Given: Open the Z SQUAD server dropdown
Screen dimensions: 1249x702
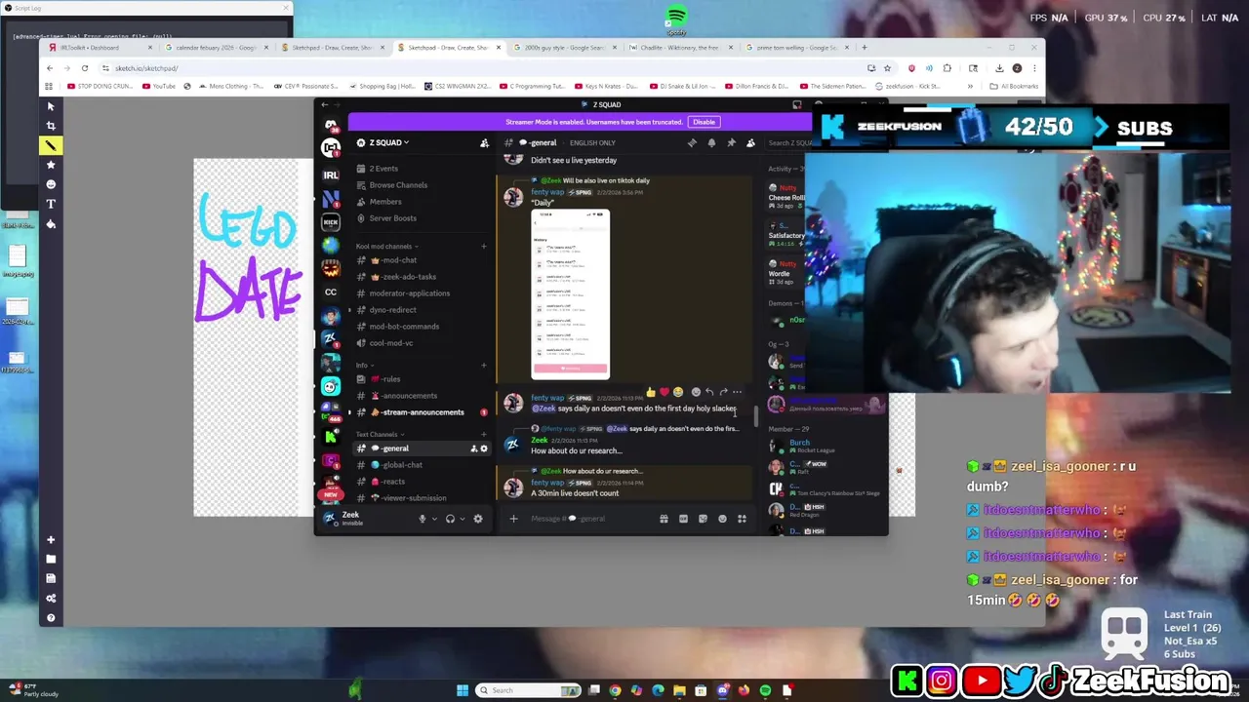Looking at the screenshot, I should click(388, 142).
